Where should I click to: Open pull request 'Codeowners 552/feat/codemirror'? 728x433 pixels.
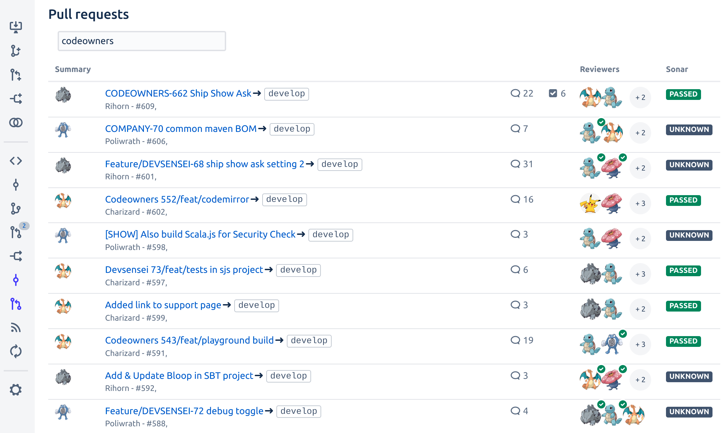177,199
